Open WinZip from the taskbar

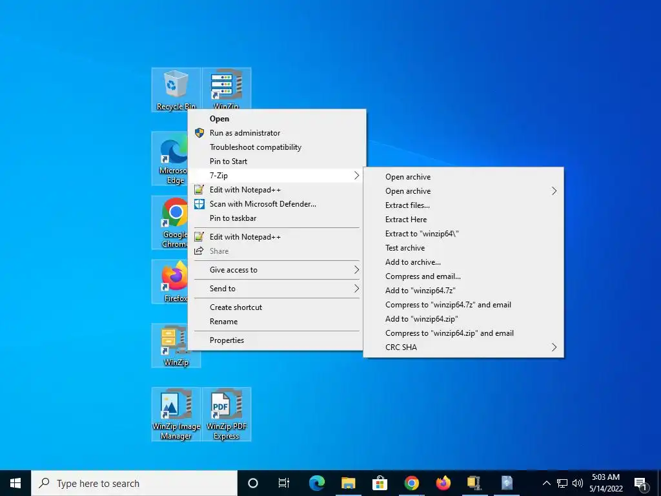click(474, 483)
